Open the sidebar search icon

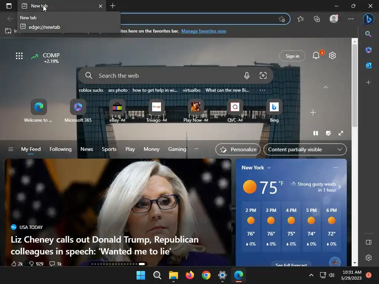368,34
